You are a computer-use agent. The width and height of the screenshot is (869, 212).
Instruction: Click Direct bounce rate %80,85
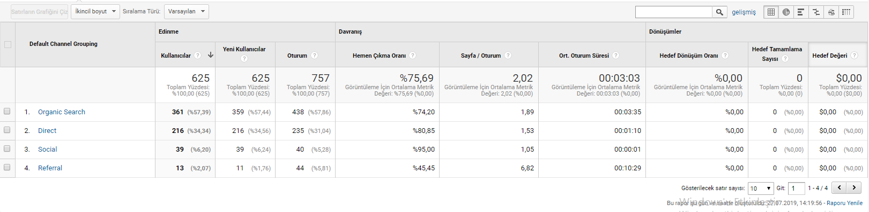click(x=424, y=131)
